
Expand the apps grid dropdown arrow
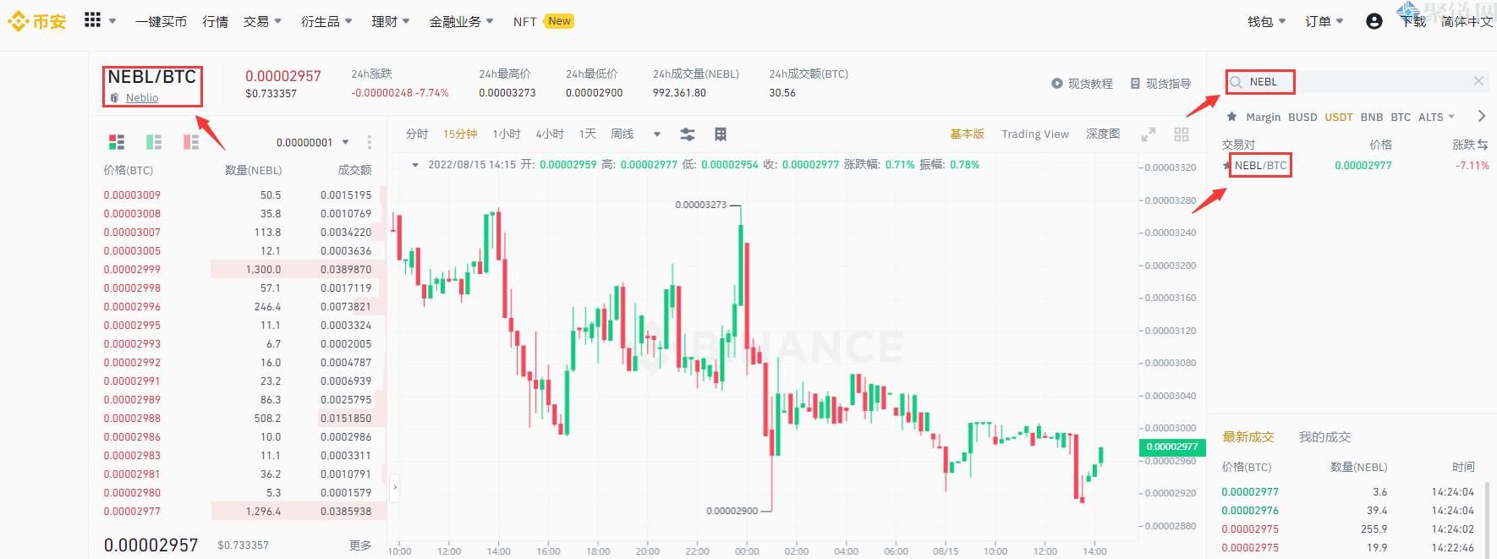click(x=112, y=21)
